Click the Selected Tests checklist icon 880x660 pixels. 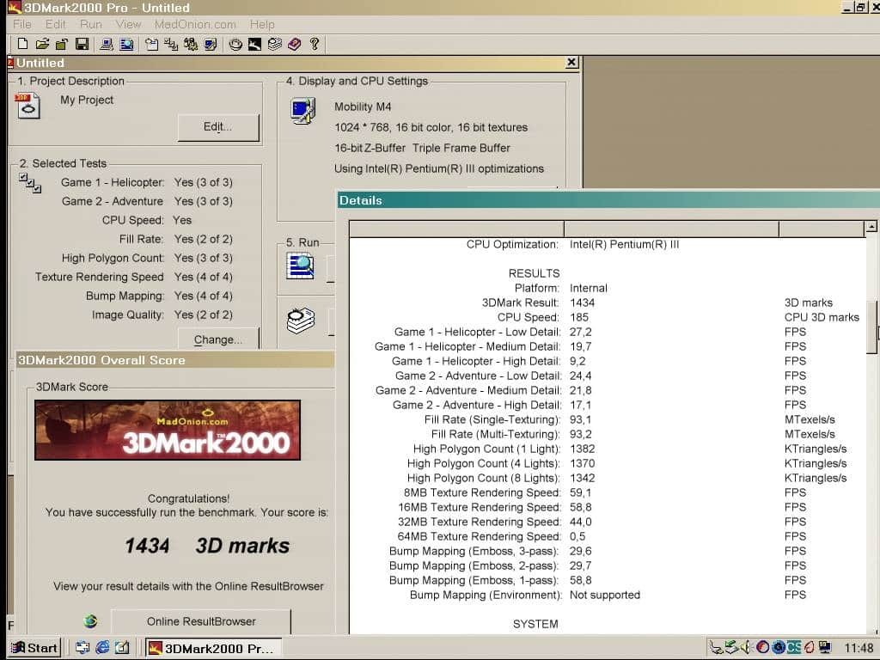(x=30, y=183)
